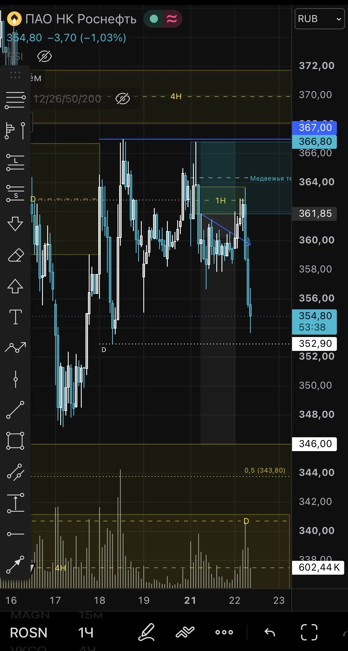Viewport: 348px width, 651px height.
Task: Choose the volume profile range tool
Action: (x=15, y=131)
